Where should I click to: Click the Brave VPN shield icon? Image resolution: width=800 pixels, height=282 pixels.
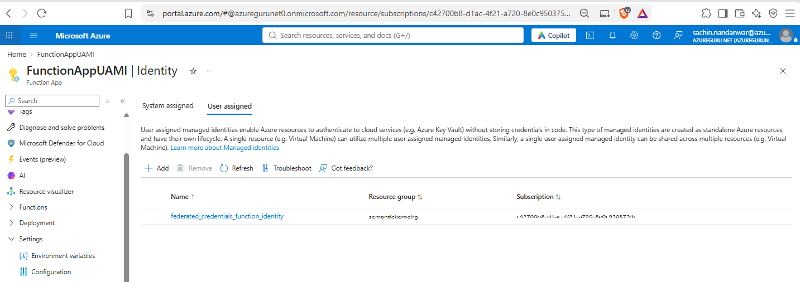point(773,13)
